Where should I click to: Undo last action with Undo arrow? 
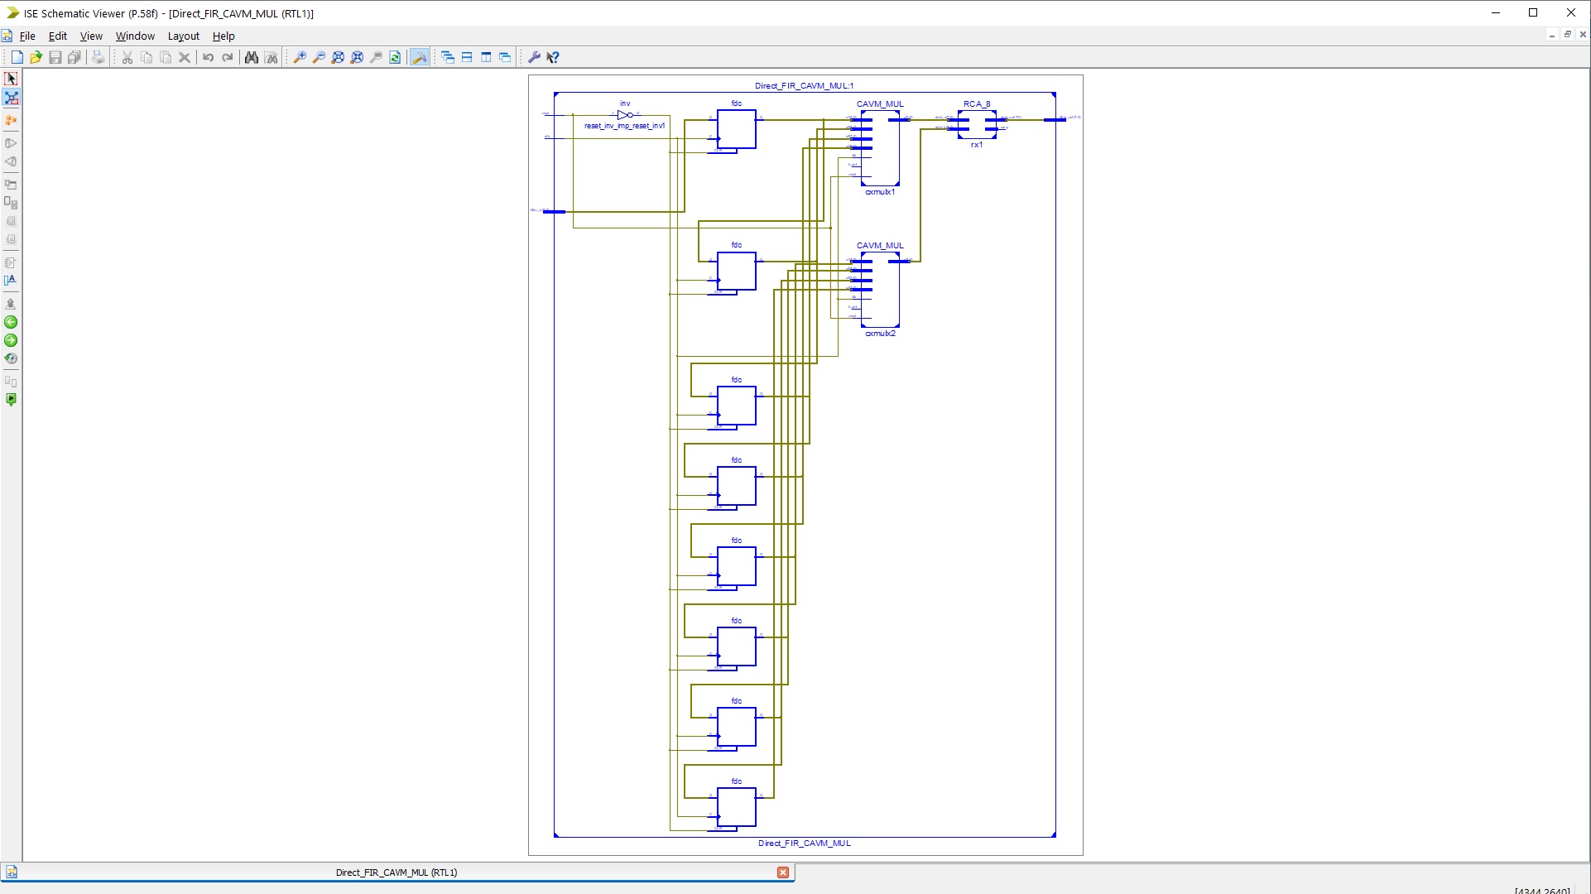pyautogui.click(x=208, y=57)
